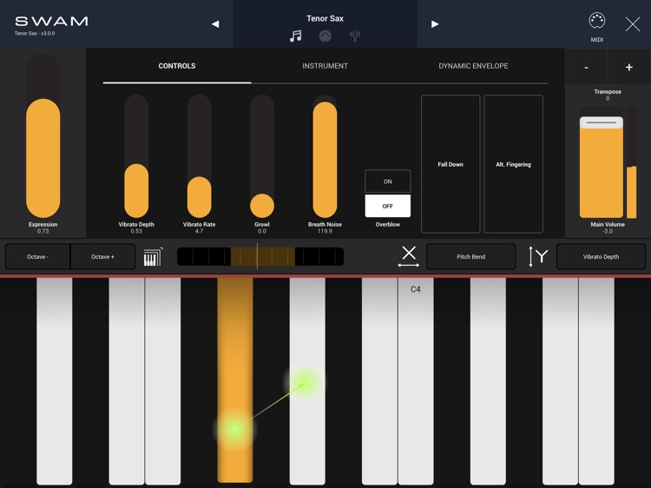Close the SWAM window with the X icon
Image resolution: width=651 pixels, height=488 pixels.
[632, 24]
